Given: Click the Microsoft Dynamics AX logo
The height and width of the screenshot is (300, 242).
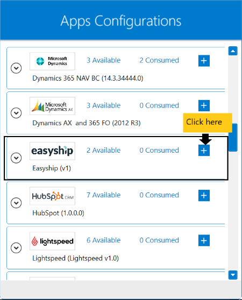Looking at the screenshot, I should [52, 106].
